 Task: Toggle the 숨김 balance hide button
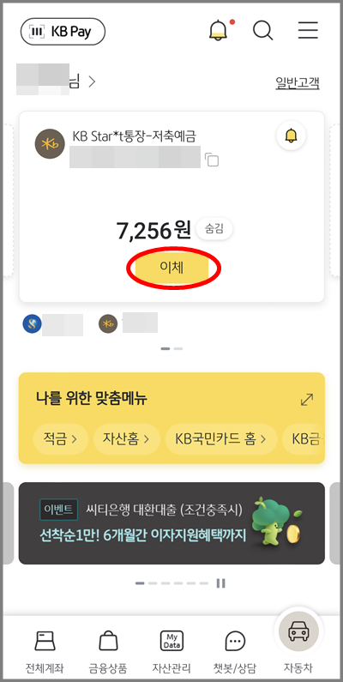pos(214,229)
